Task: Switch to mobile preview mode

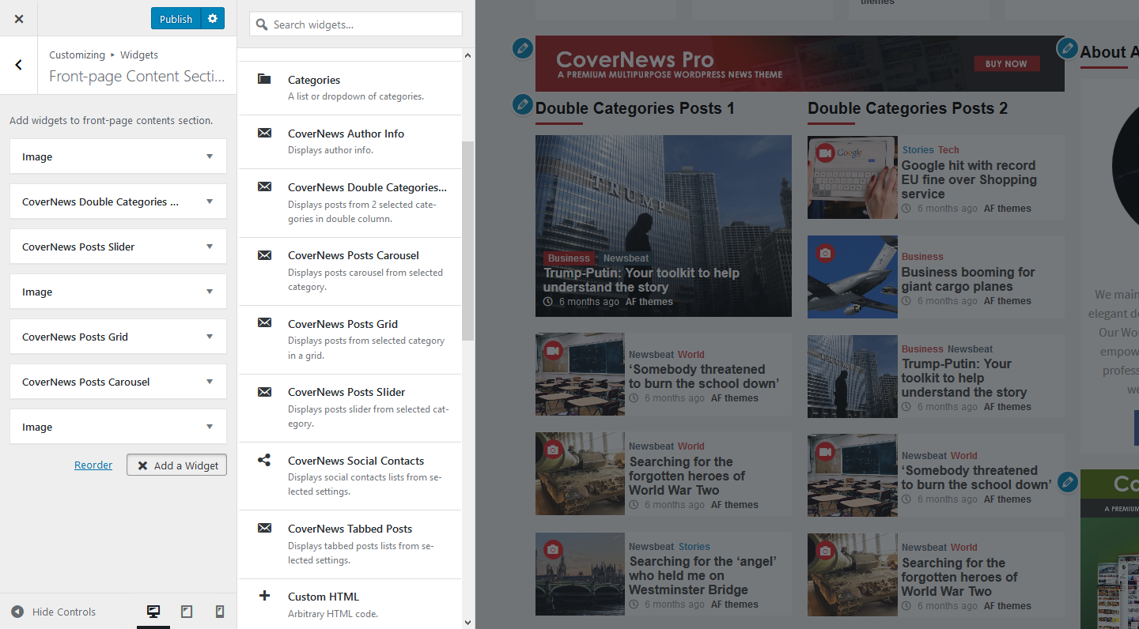Action: click(220, 612)
